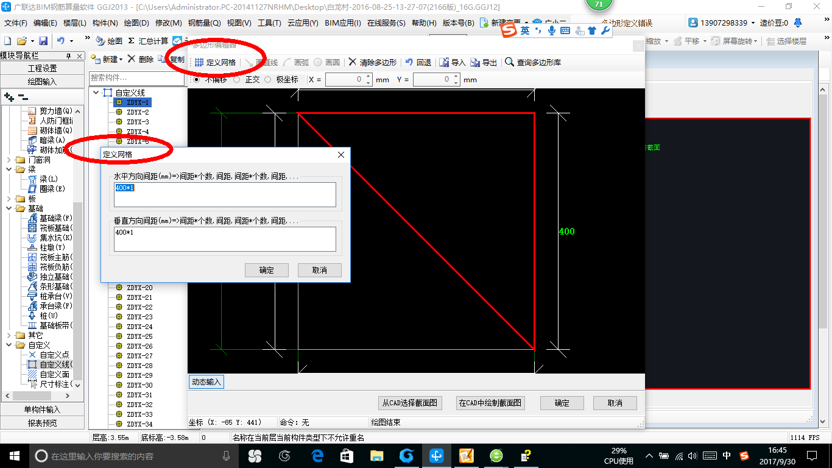Open 查询多边形库 polygon library search

pyautogui.click(x=534, y=62)
